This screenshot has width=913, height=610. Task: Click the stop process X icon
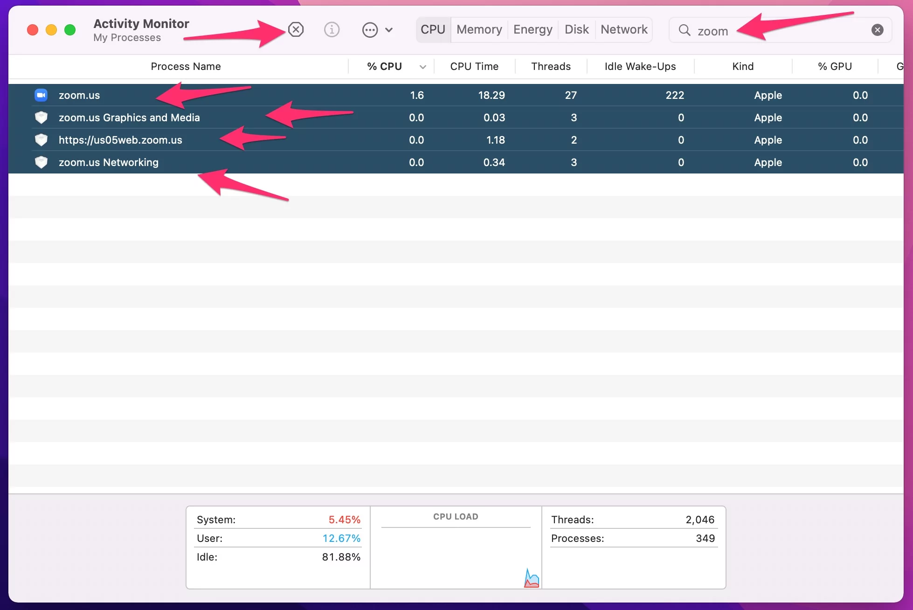296,30
